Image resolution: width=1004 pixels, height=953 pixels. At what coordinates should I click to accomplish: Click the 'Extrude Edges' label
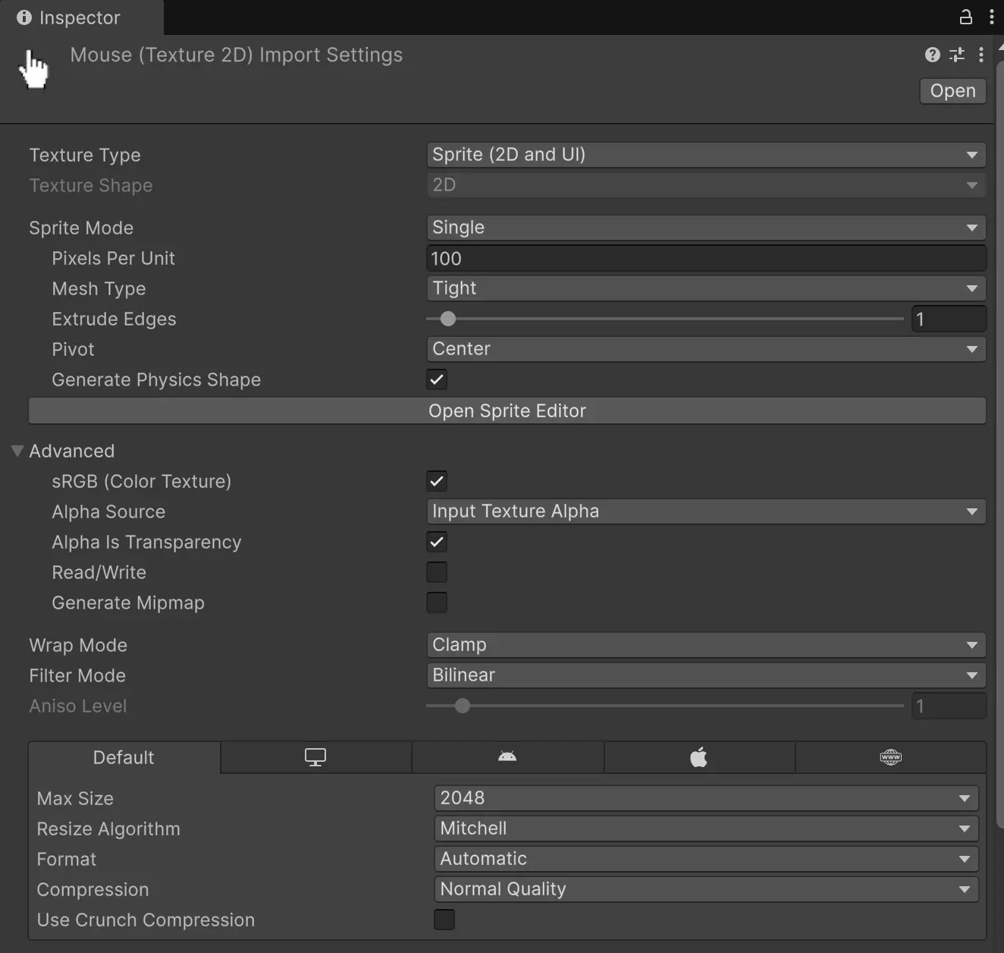point(114,319)
